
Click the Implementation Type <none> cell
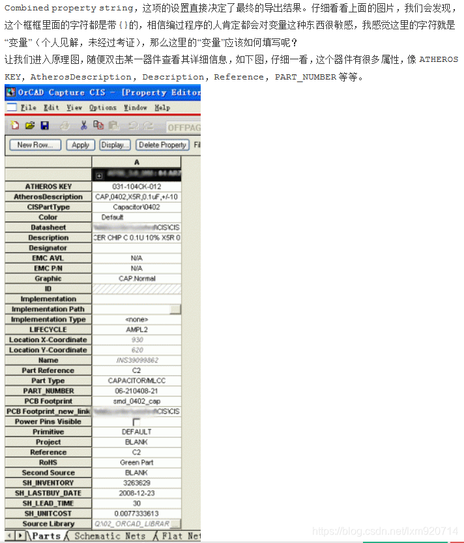pos(136,319)
